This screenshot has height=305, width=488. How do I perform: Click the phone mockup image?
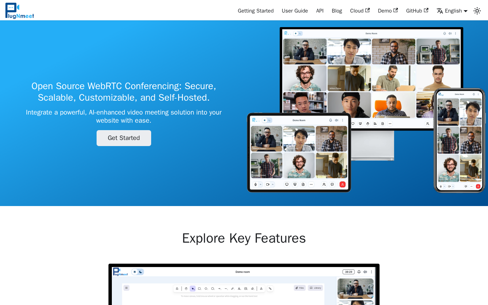click(460, 141)
